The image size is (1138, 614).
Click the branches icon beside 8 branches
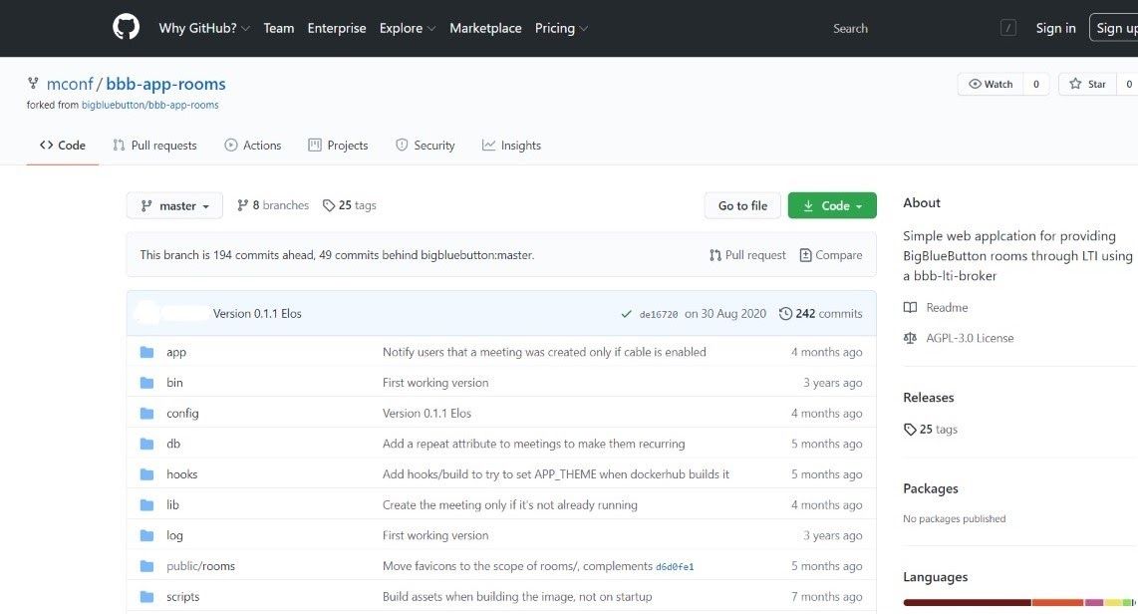click(242, 205)
